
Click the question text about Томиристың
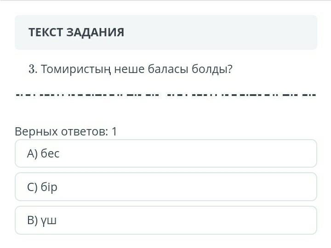pyautogui.click(x=131, y=69)
